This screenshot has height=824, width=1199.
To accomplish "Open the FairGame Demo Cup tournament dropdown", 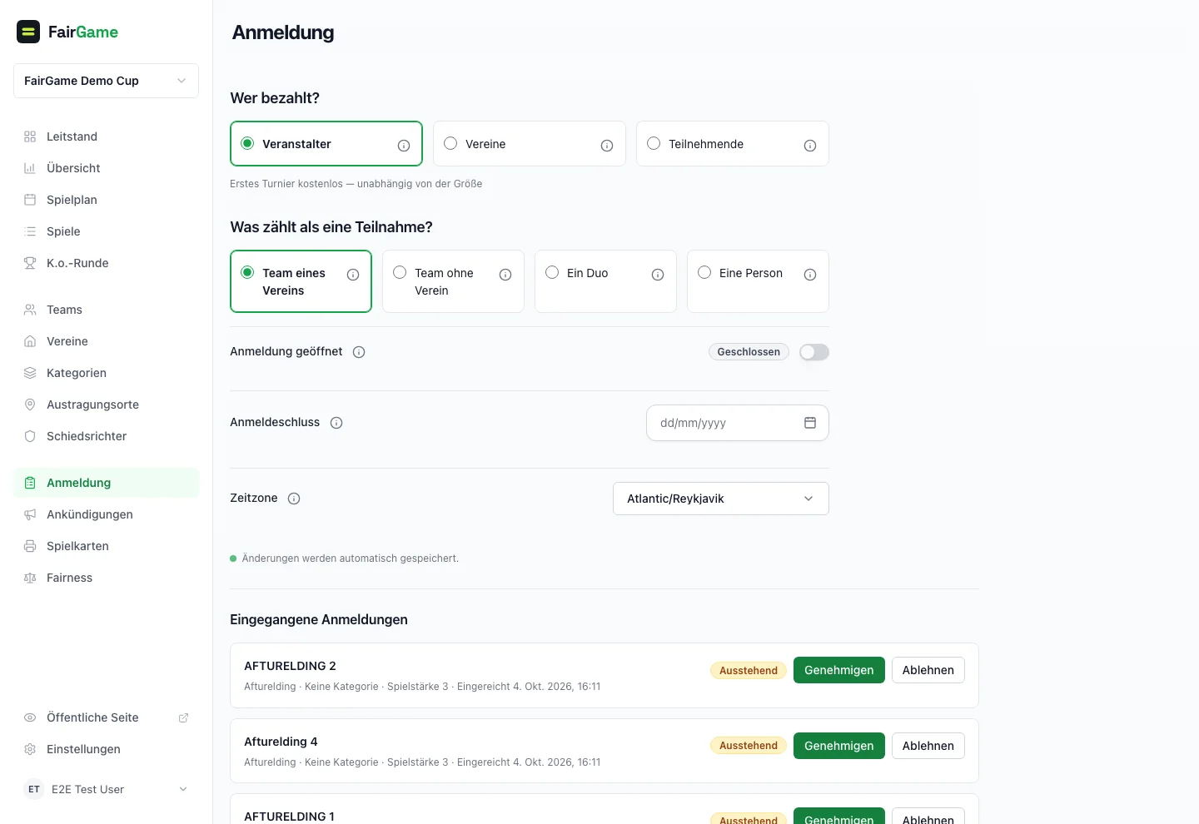I will click(x=106, y=81).
